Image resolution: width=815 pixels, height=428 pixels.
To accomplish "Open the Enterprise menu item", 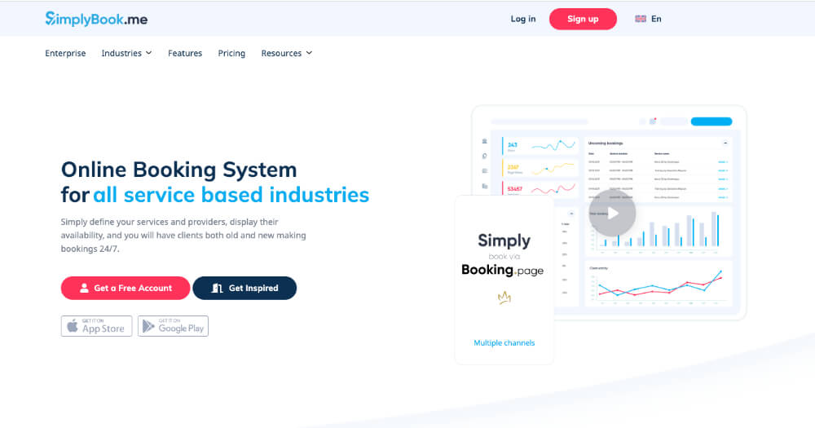I will (x=65, y=53).
